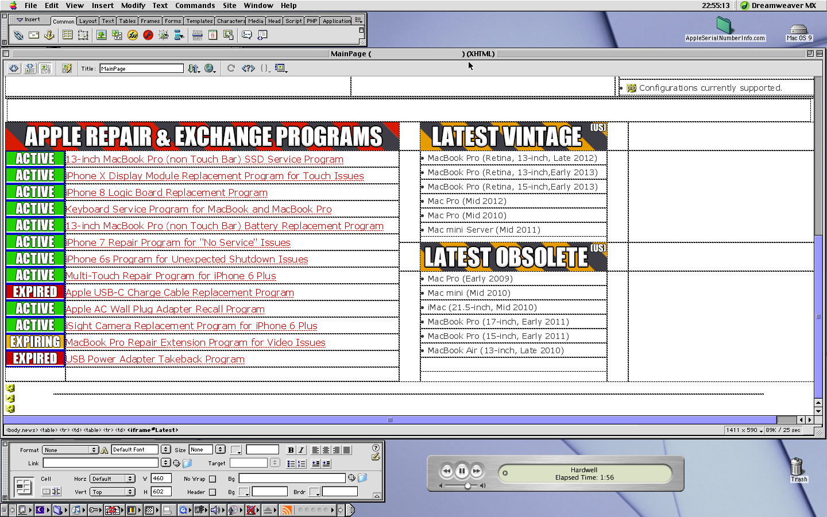This screenshot has height=517, width=827.
Task: Open the text color swatch picker
Action: click(x=236, y=450)
